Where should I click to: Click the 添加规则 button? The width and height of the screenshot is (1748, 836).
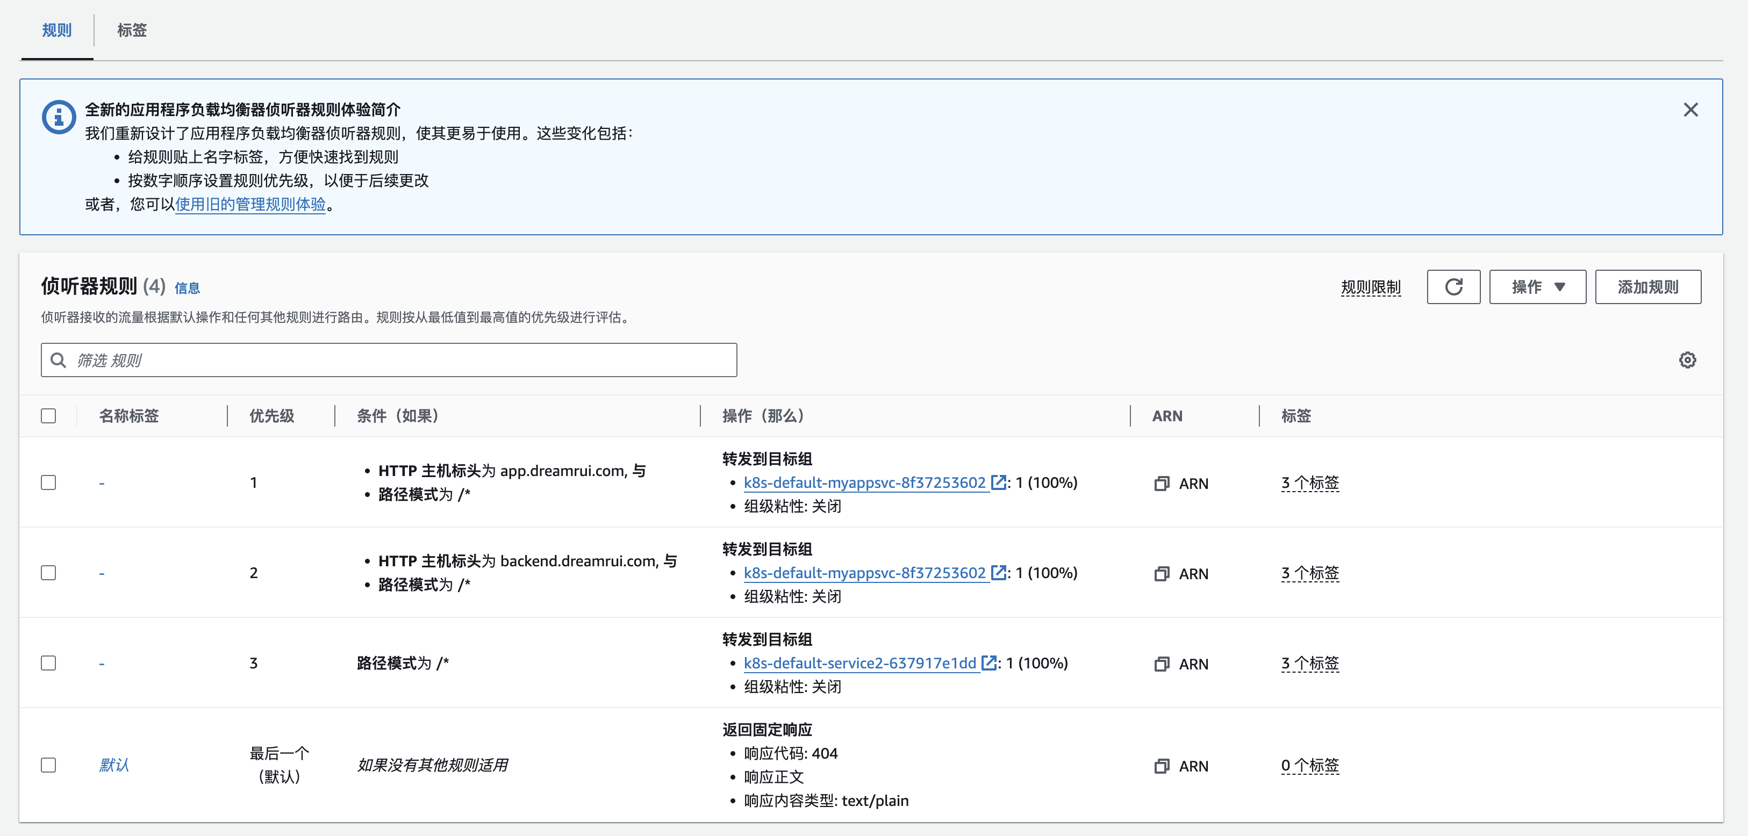tap(1647, 287)
